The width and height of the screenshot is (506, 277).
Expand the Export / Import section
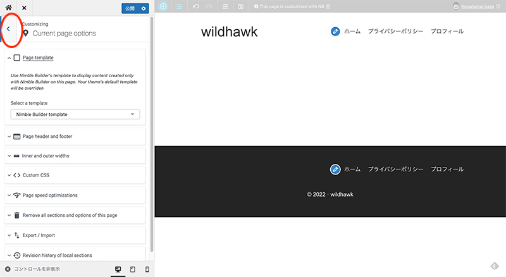[x=75, y=235]
